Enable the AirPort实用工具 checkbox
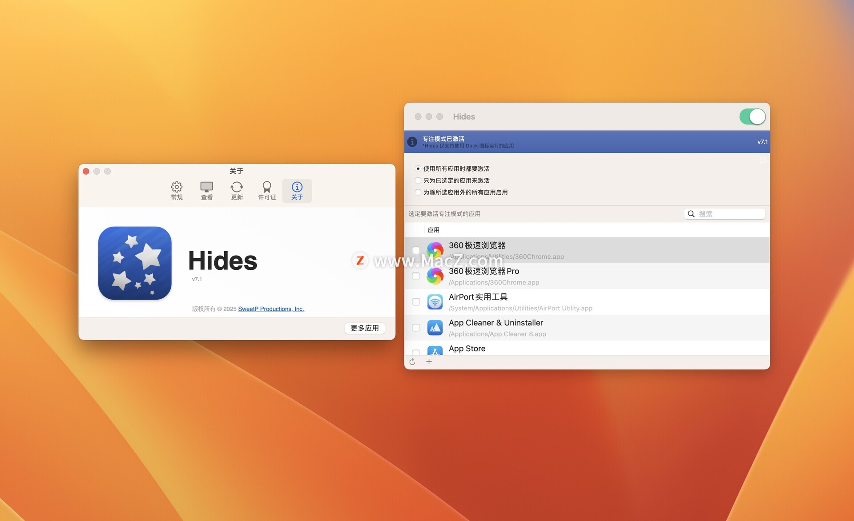Image resolution: width=854 pixels, height=521 pixels. (416, 302)
